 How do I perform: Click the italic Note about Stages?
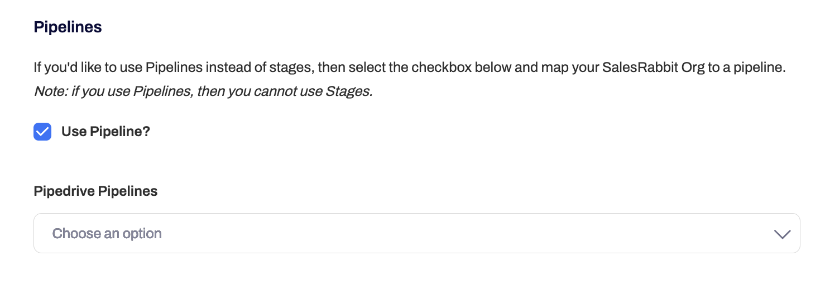[203, 91]
